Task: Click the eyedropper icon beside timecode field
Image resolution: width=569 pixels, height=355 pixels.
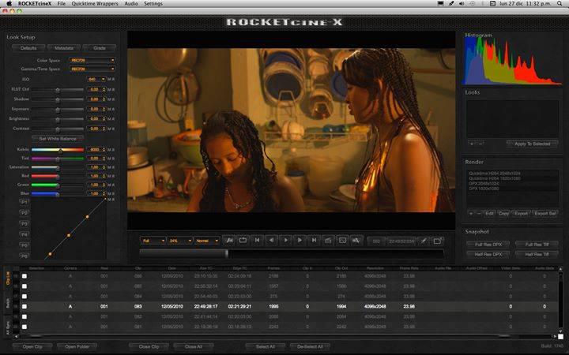Action: 424,240
